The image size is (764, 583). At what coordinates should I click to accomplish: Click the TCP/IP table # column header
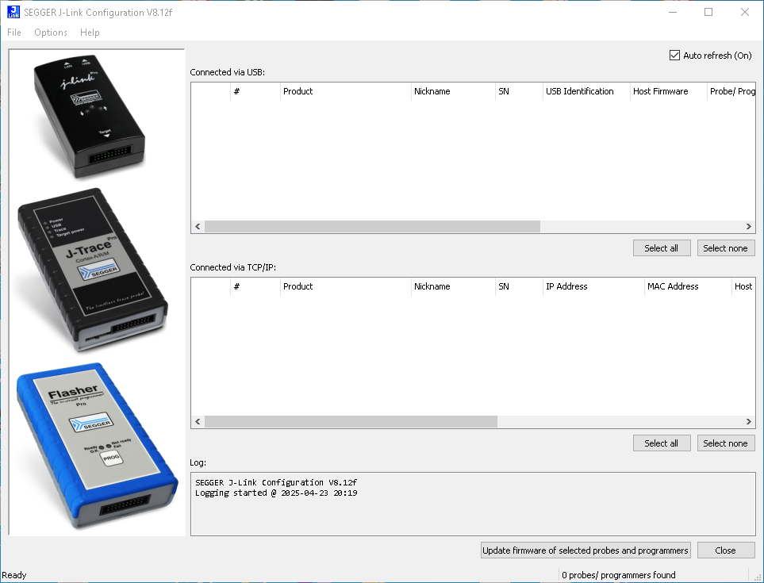pyautogui.click(x=255, y=287)
